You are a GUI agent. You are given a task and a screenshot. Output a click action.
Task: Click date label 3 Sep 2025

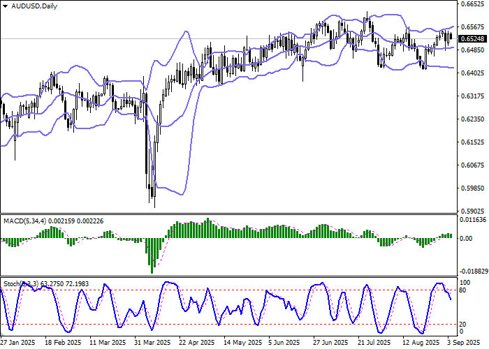pyautogui.click(x=464, y=343)
